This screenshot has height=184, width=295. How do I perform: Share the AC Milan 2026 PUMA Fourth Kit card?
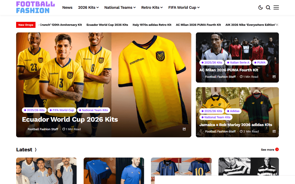pos(274,77)
